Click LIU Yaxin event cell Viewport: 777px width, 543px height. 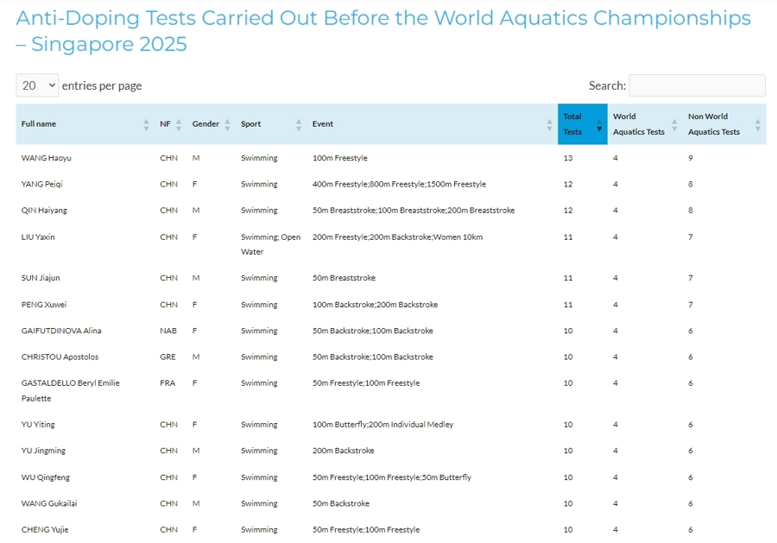397,237
